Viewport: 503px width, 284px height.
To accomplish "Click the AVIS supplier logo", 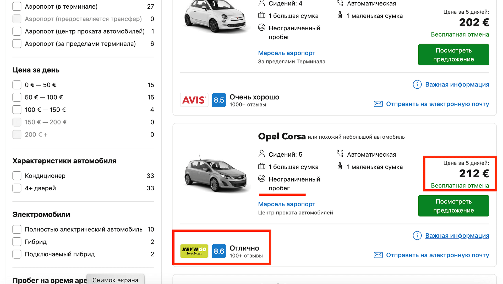I will (x=194, y=100).
